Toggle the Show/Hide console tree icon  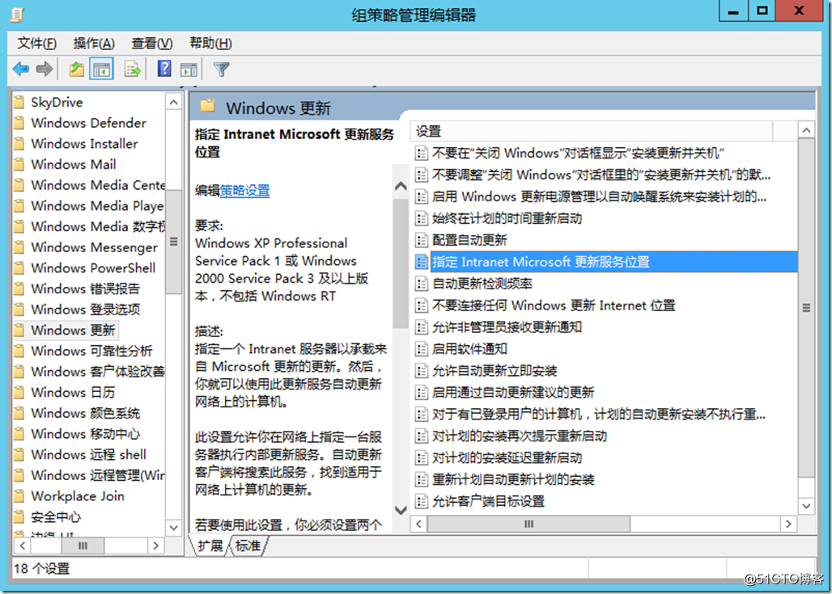(101, 69)
